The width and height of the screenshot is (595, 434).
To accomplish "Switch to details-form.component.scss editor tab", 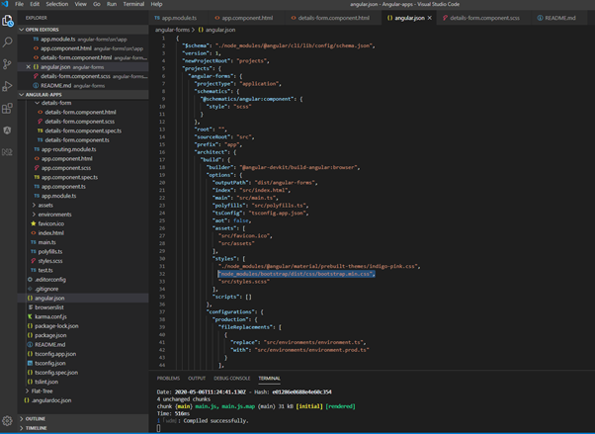I will tap(484, 18).
